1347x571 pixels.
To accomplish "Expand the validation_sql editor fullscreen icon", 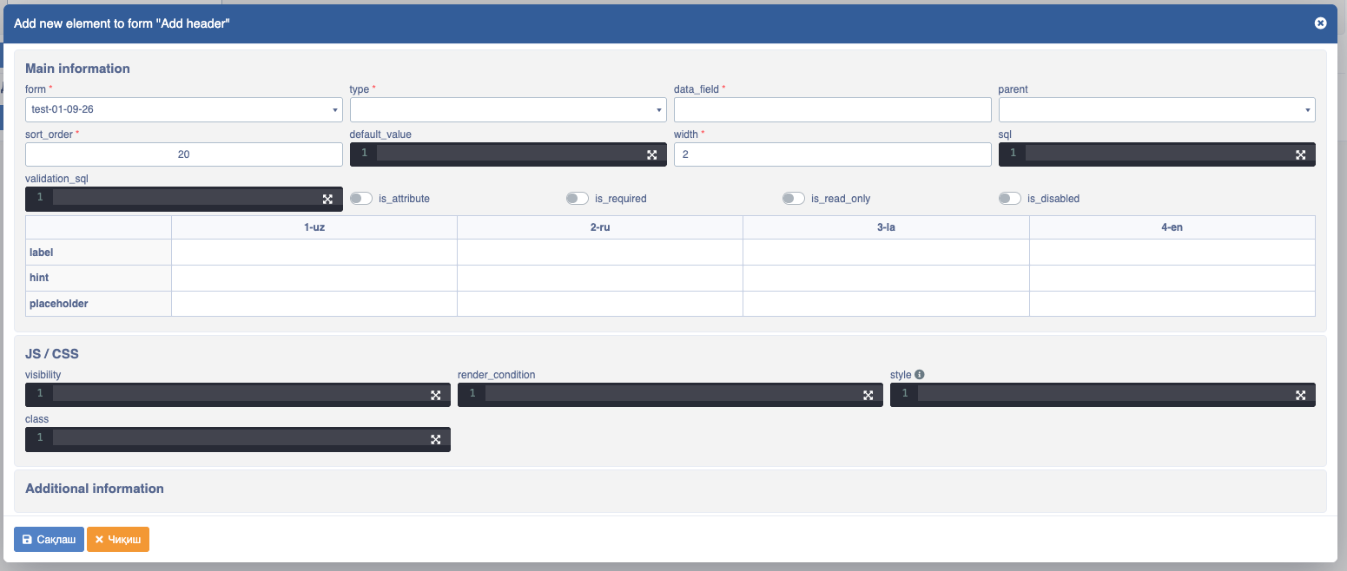I will pyautogui.click(x=327, y=199).
